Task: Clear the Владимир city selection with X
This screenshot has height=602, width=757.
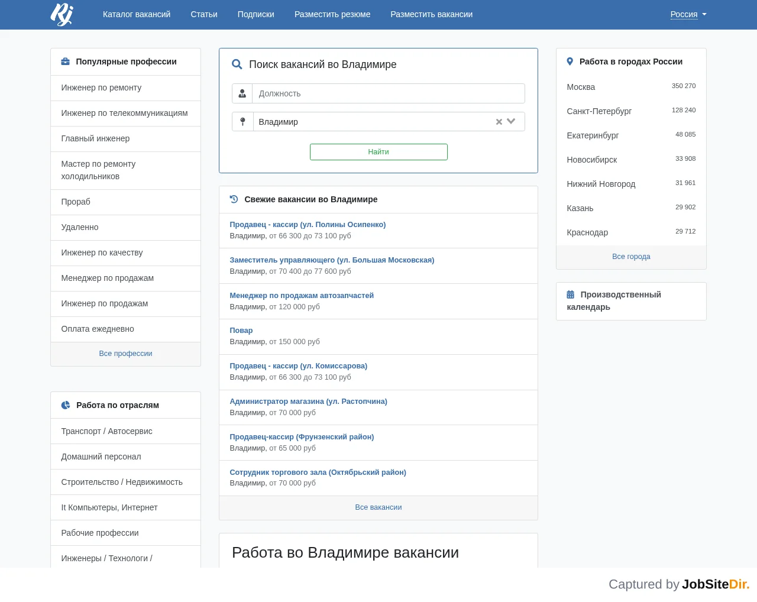Action: coord(499,122)
